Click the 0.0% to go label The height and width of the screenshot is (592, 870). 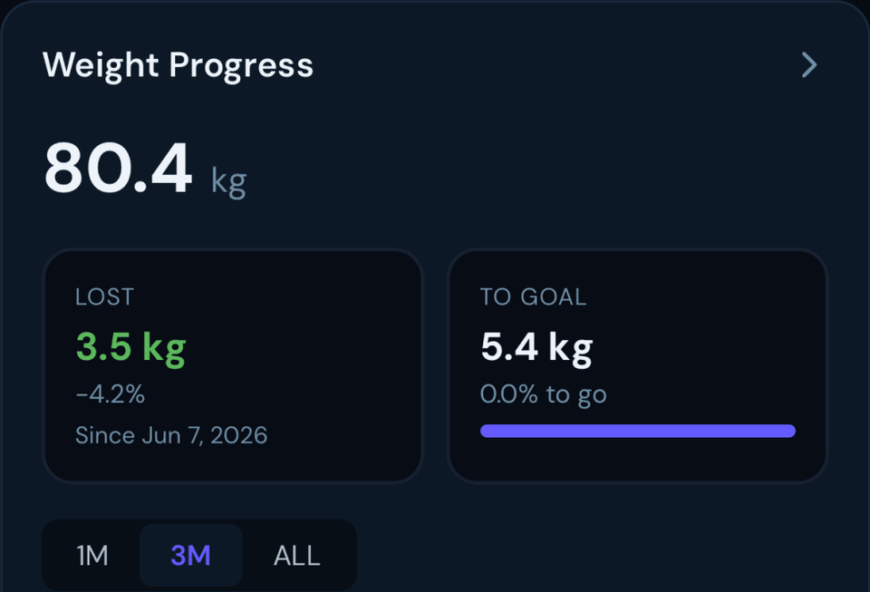pos(543,394)
